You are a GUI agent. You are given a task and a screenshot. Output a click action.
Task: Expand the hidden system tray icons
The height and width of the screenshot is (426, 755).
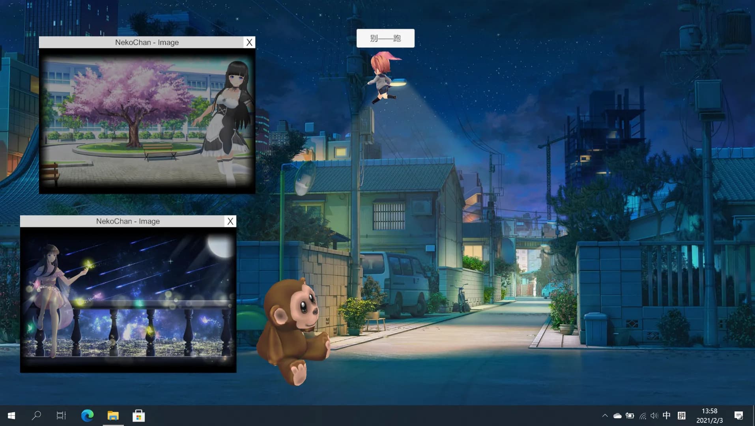[605, 415]
